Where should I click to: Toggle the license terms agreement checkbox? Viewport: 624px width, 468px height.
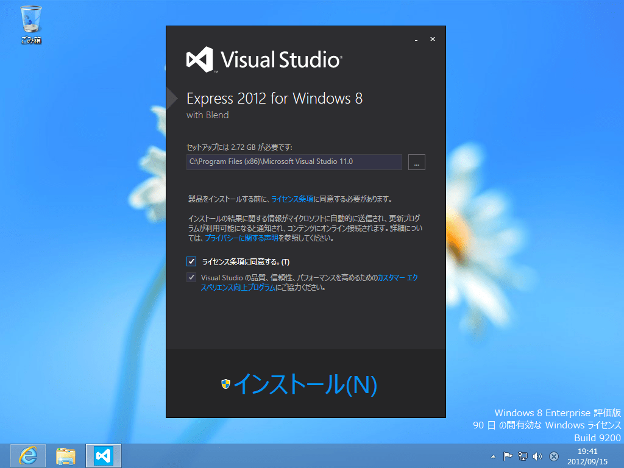pyautogui.click(x=191, y=261)
